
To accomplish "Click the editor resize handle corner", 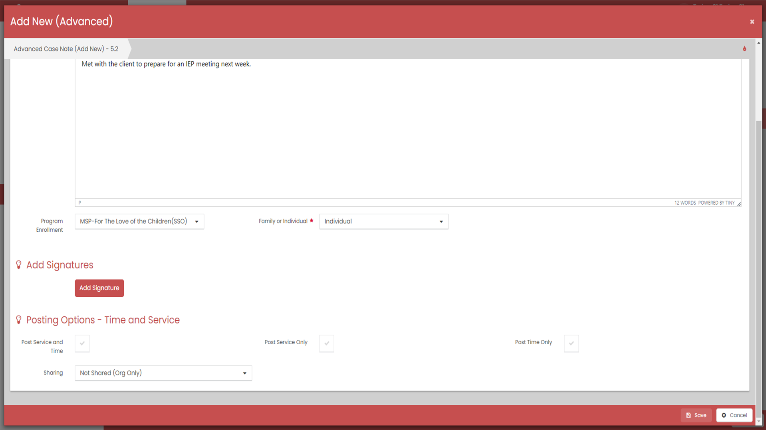I will coord(739,204).
